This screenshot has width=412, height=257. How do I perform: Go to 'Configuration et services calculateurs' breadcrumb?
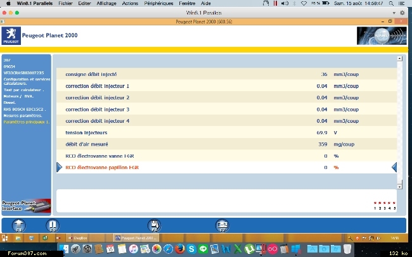pyautogui.click(x=27, y=81)
